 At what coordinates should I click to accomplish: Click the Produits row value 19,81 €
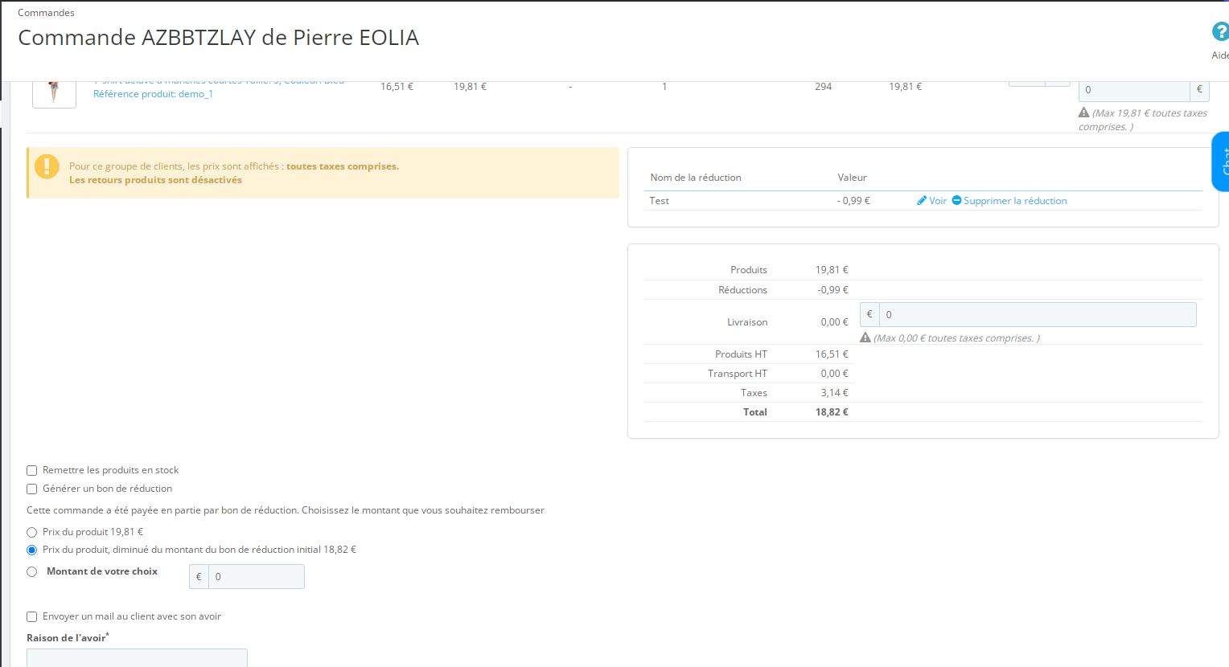(x=832, y=270)
